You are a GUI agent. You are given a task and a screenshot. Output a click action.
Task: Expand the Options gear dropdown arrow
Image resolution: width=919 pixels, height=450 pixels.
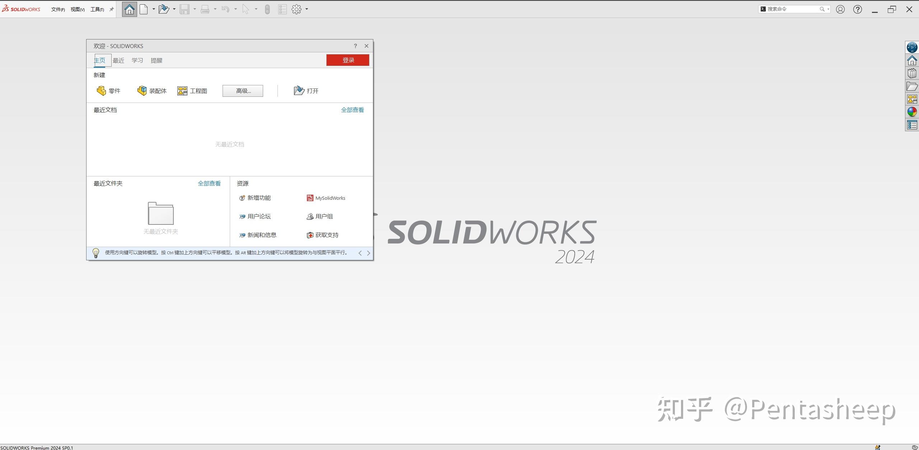click(x=307, y=9)
